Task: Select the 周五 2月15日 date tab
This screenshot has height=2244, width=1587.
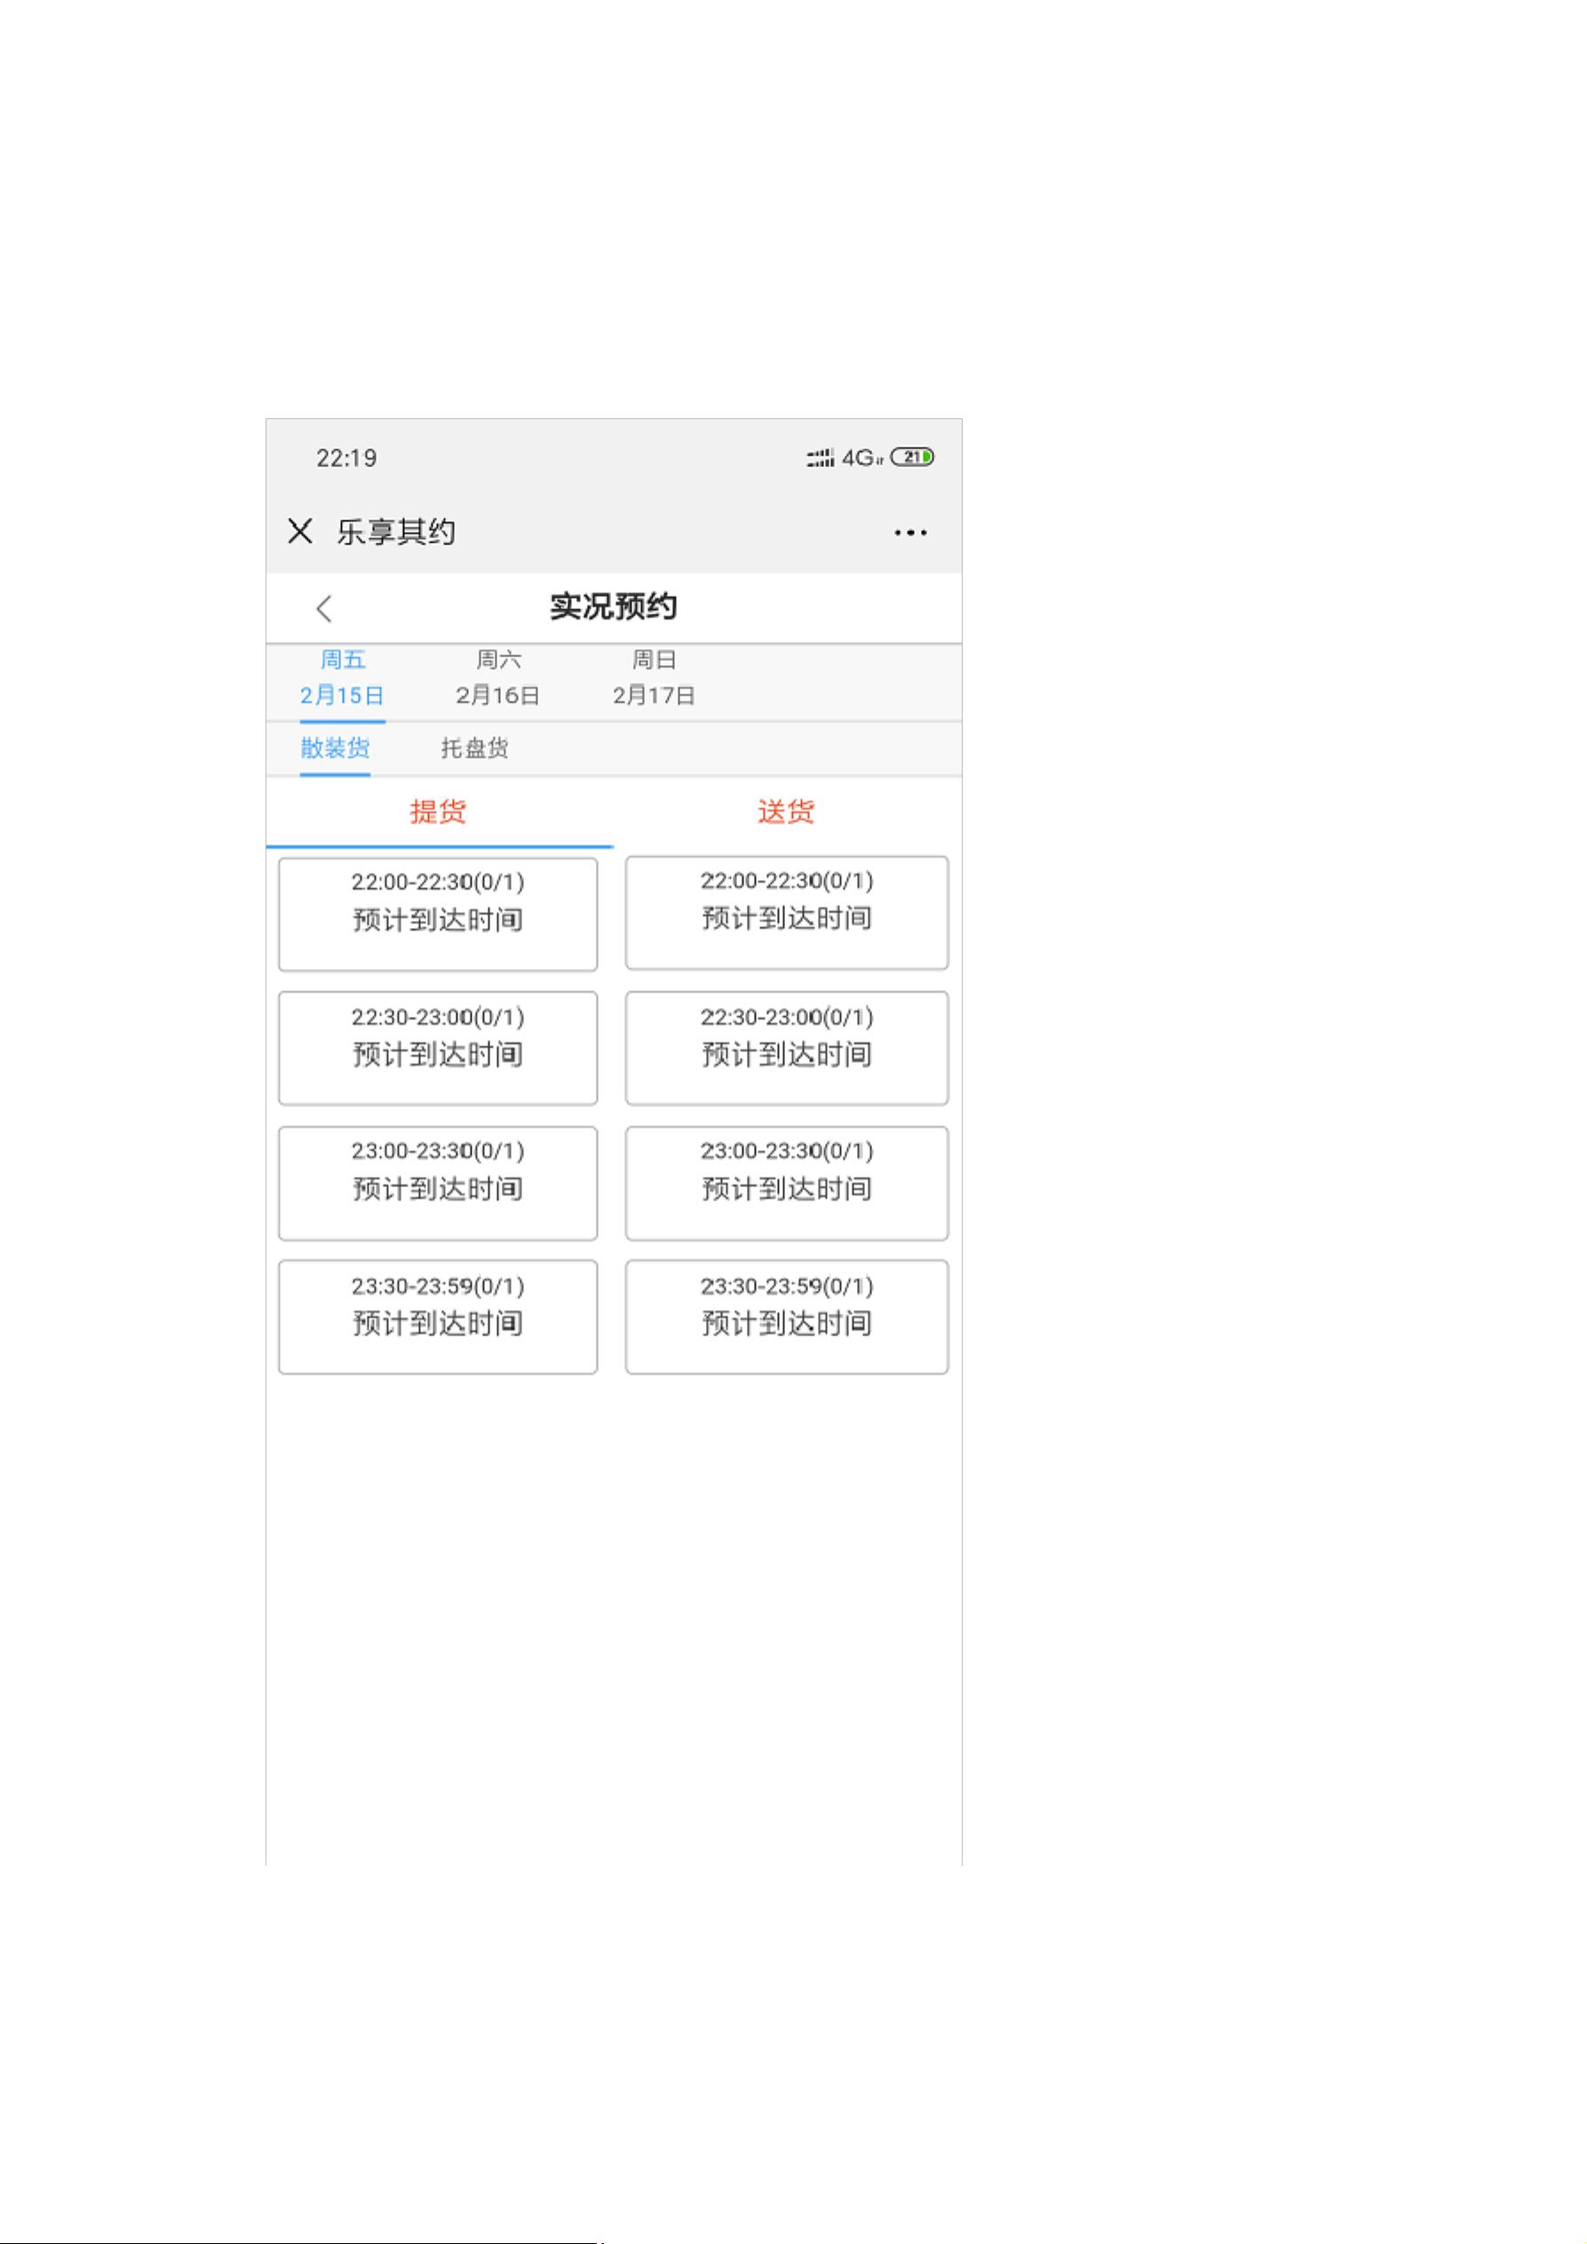Action: pos(342,678)
